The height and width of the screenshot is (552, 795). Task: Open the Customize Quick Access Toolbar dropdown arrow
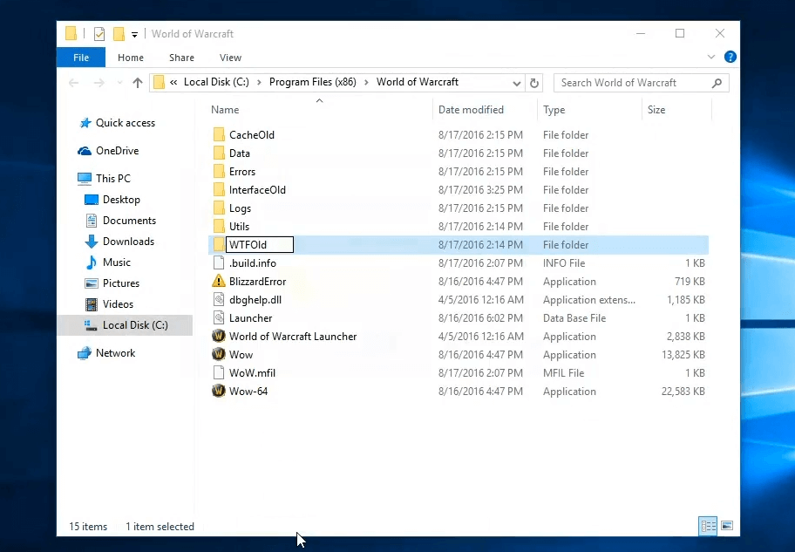click(x=134, y=35)
